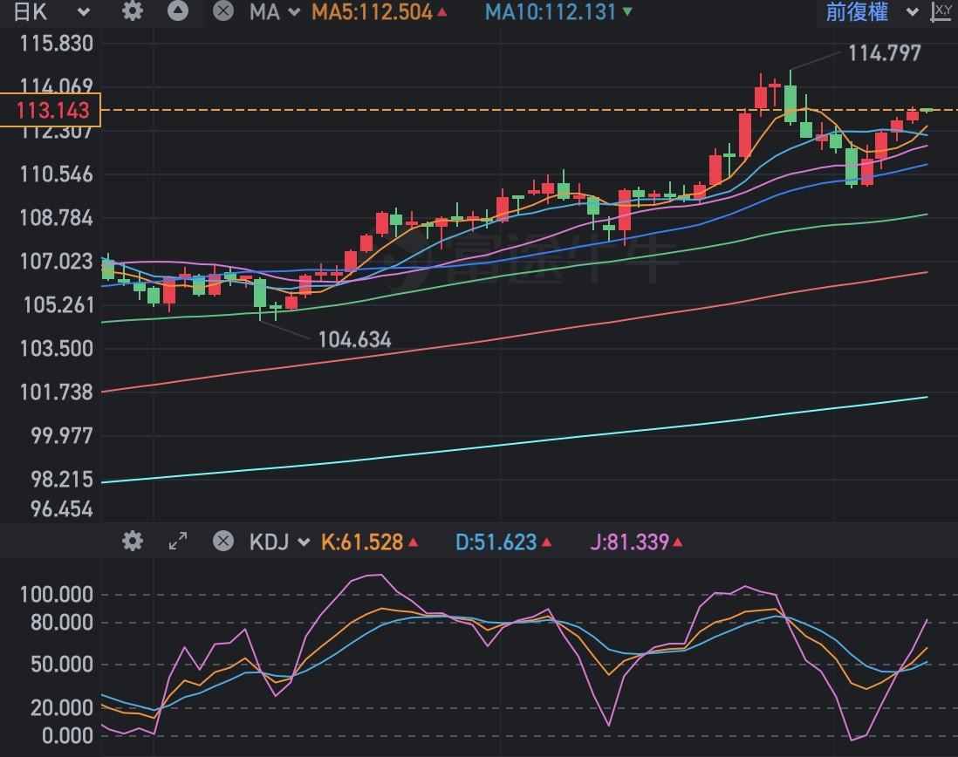This screenshot has height=757, width=958.
Task: Remove the MA indicator with its X icon
Action: [223, 11]
